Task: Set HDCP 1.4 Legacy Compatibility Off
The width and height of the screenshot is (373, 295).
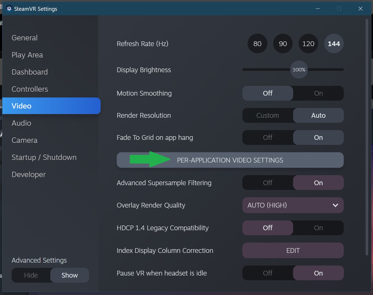Action: coord(268,228)
